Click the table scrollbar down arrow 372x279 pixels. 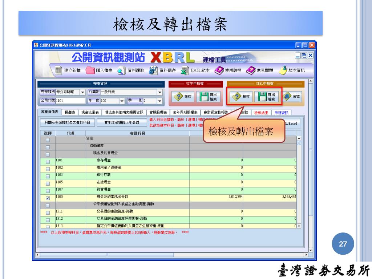click(x=299, y=226)
